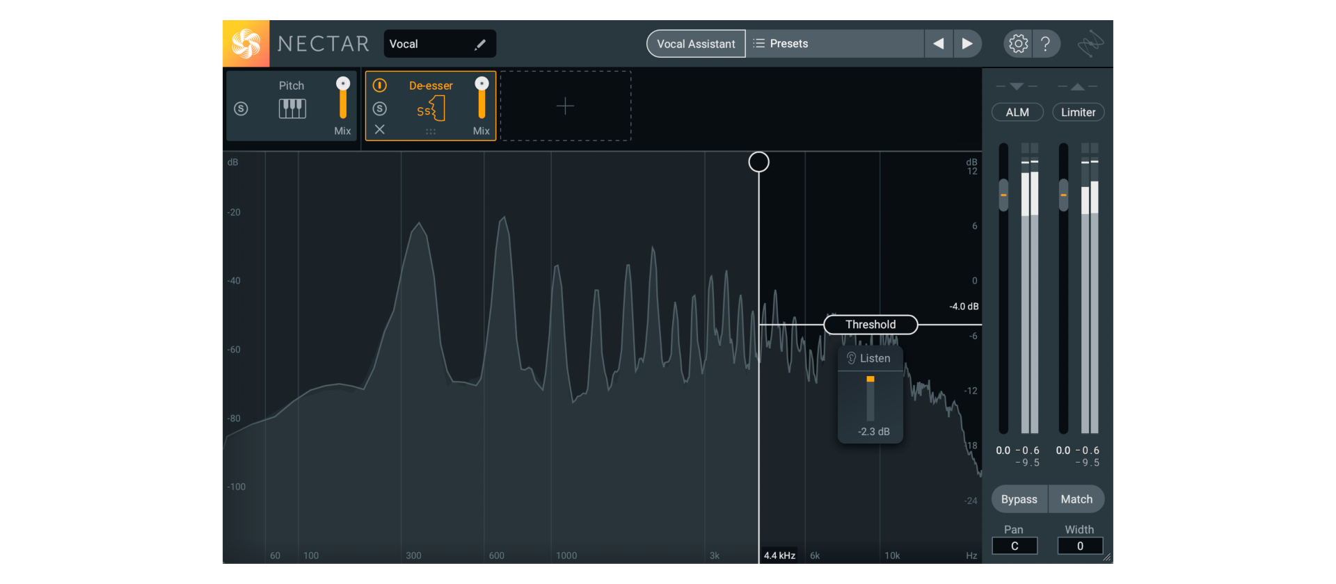Grab the De-esser module reorder handle
The height and width of the screenshot is (584, 1336).
click(x=431, y=131)
